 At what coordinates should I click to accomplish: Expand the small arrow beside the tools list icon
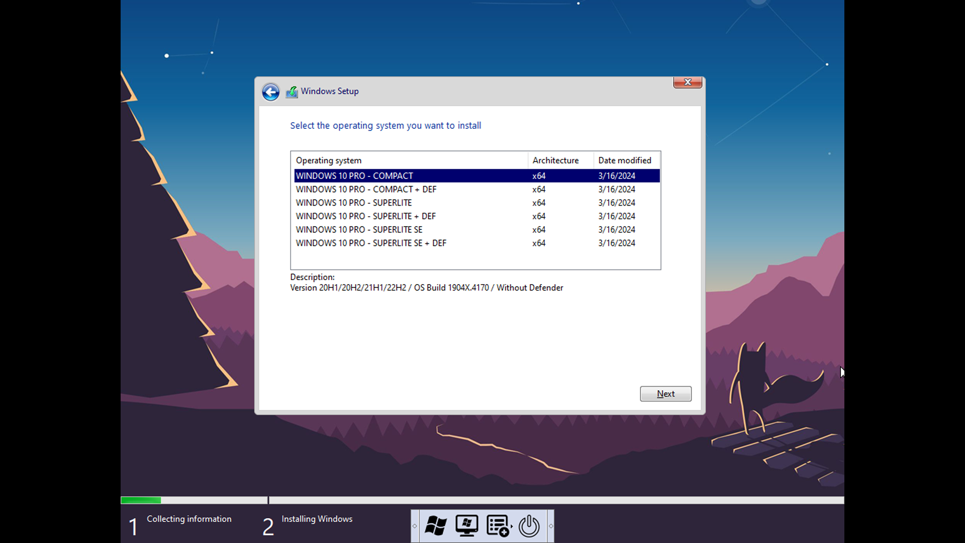point(512,526)
